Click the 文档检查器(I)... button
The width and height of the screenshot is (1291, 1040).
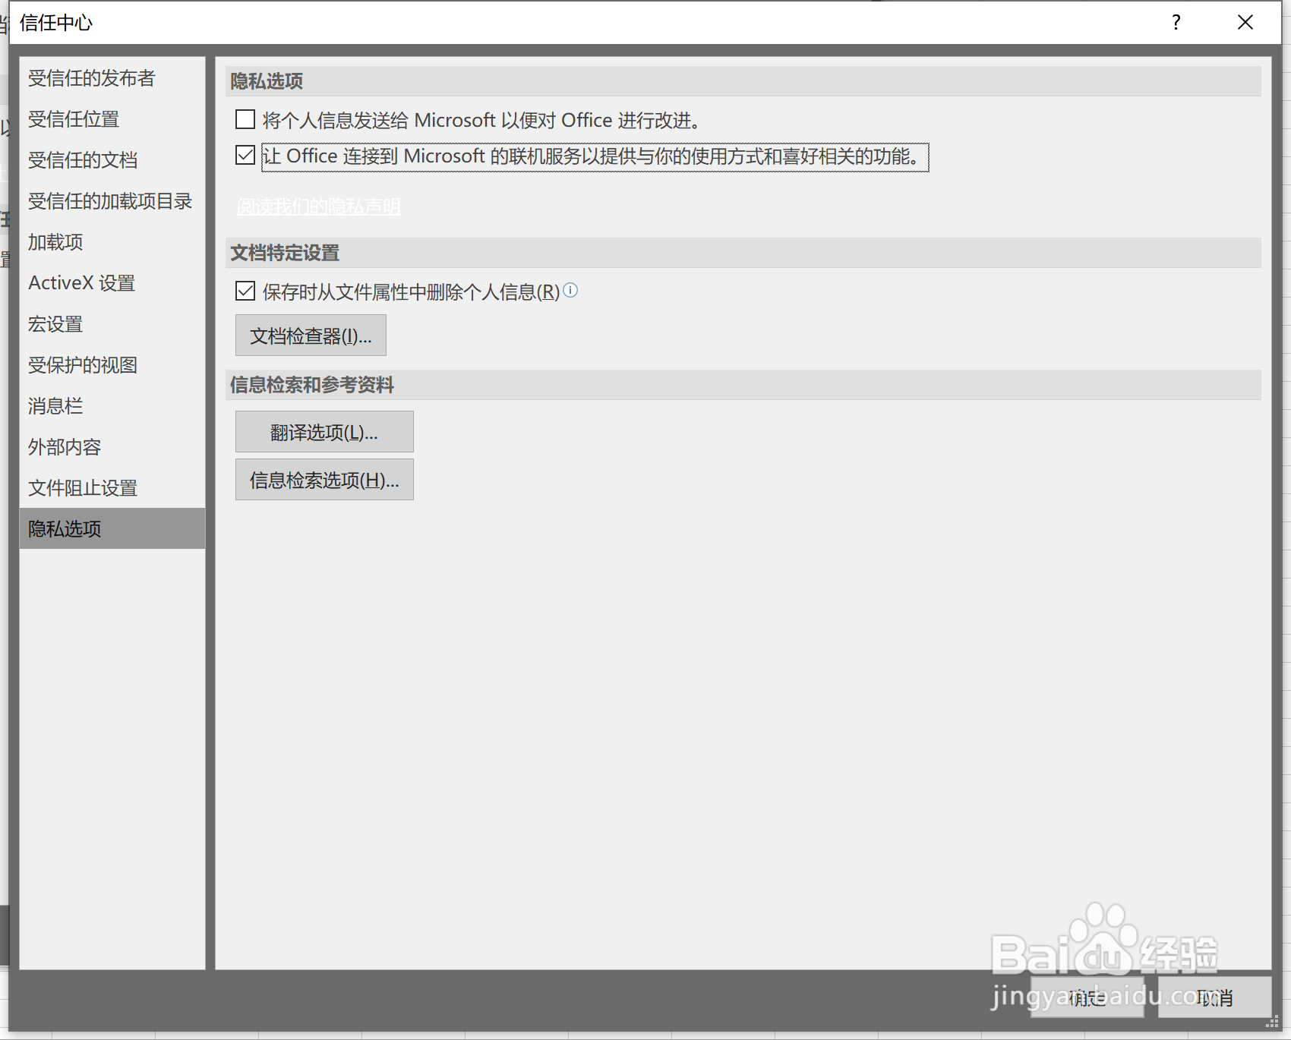[311, 336]
